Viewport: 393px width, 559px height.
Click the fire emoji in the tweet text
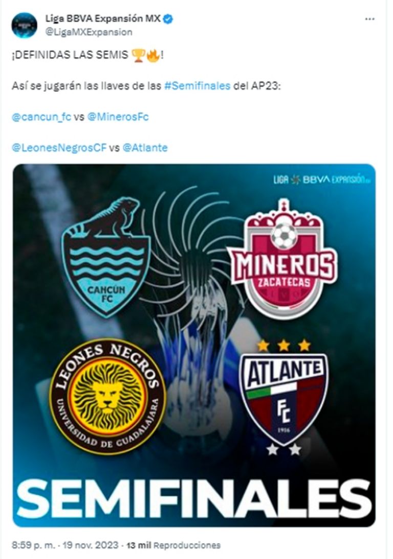[152, 55]
